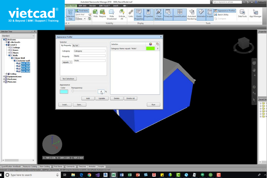Switch to By Property tab
The width and height of the screenshot is (267, 178).
click(x=66, y=45)
